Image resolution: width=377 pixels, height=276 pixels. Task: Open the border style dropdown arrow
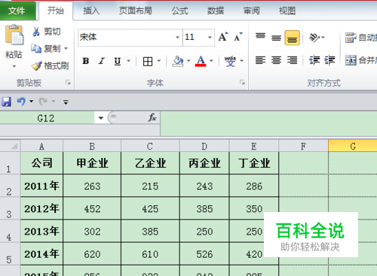[159, 61]
